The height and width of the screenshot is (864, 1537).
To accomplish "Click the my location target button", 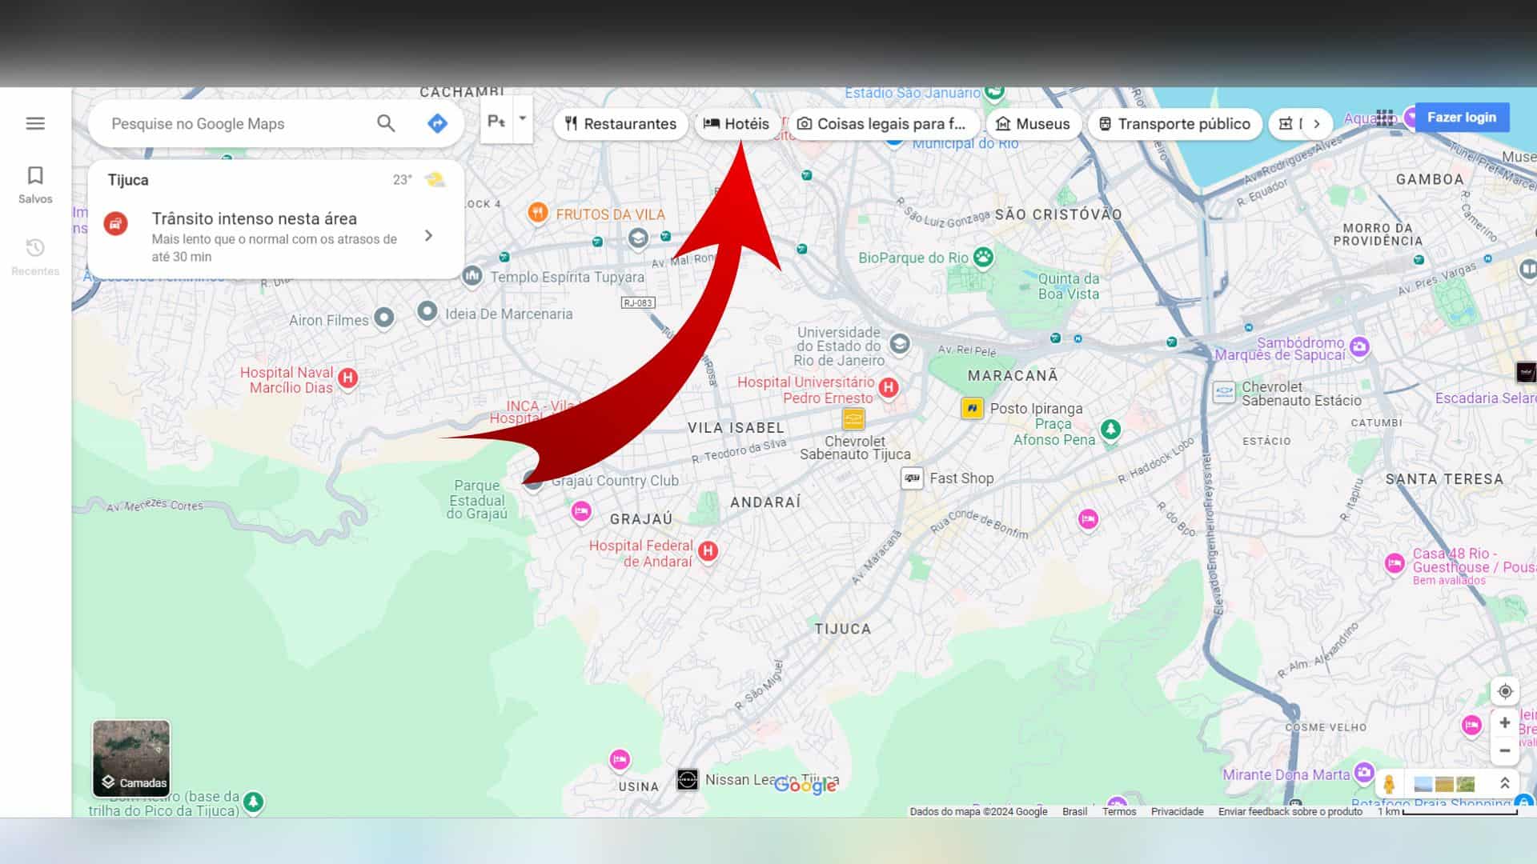I will click(1505, 691).
